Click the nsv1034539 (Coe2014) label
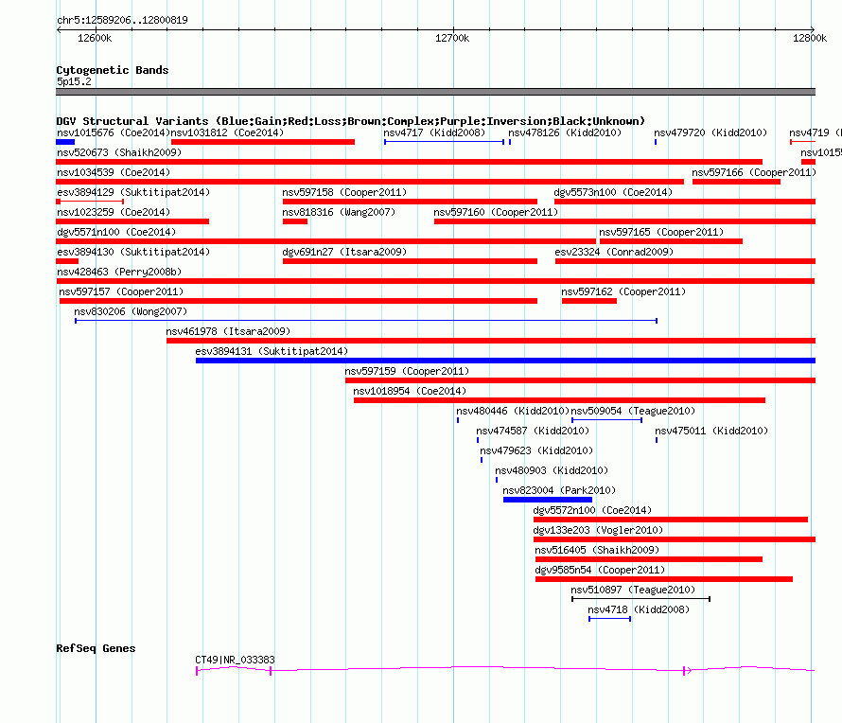842x723 pixels. tap(114, 172)
